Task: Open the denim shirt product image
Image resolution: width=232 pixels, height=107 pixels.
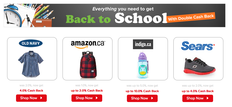Action: tap(31, 64)
